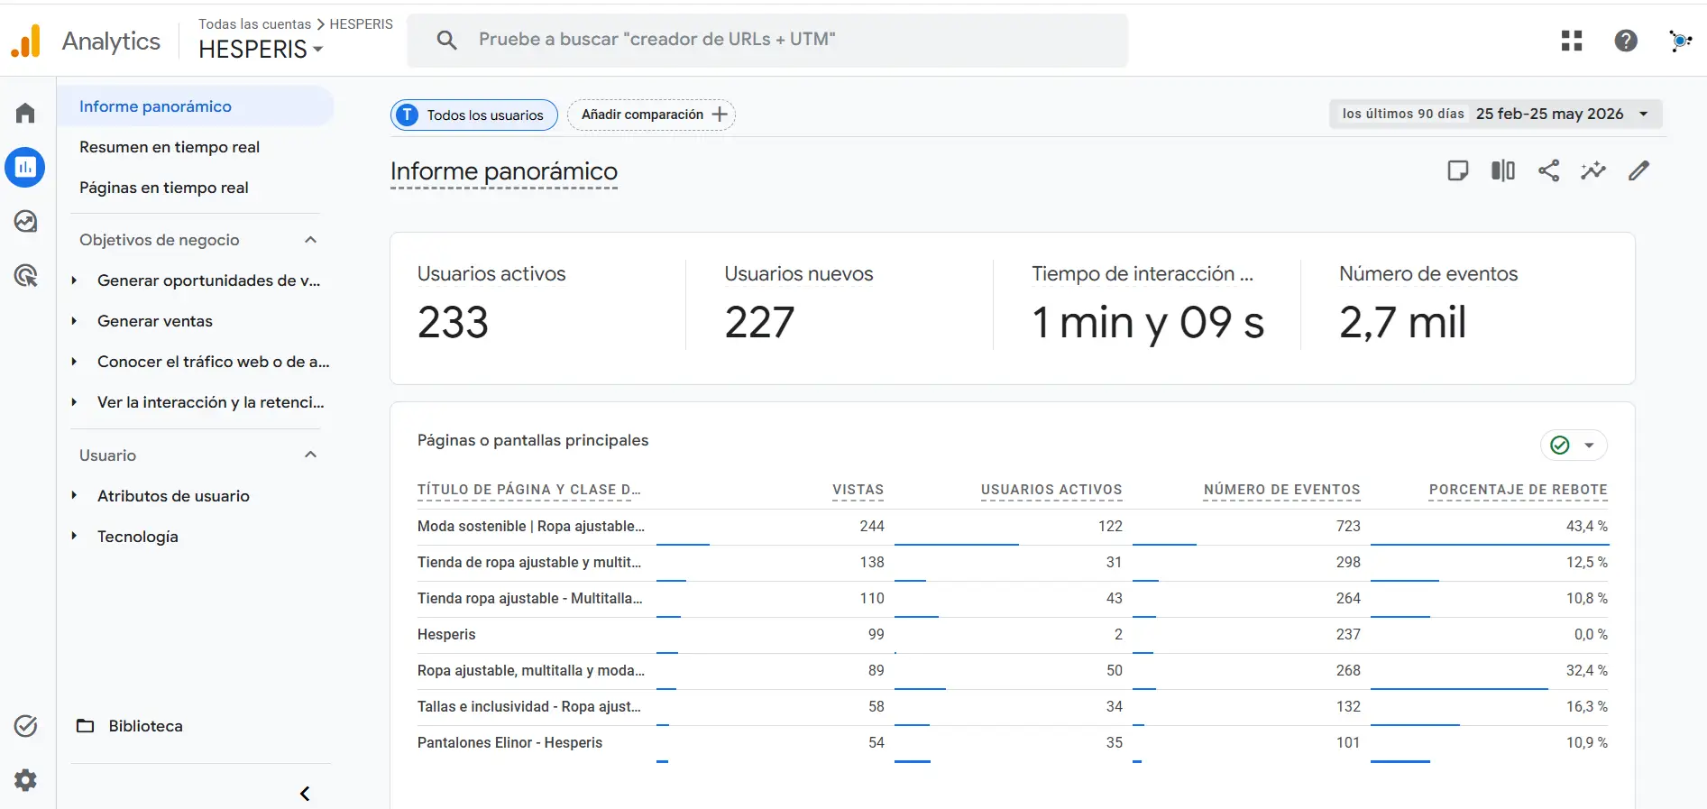Open the date range dropdown 25 feb-25 may 2026
This screenshot has height=809, width=1707.
pos(1496,114)
